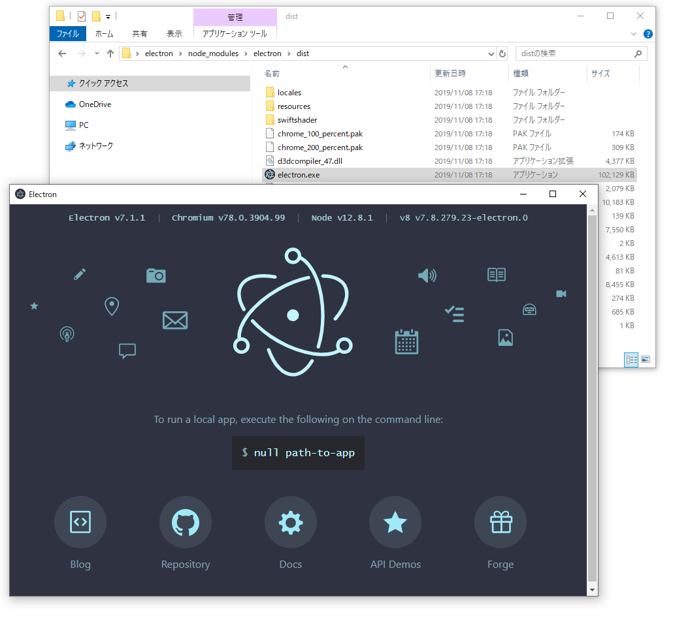Click inside the distの検索 search box

575,54
